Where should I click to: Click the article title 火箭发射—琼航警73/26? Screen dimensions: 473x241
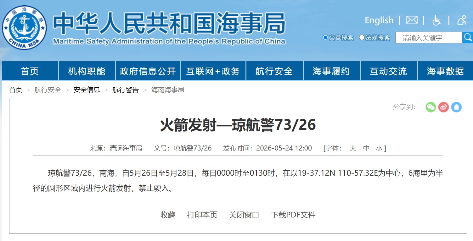[x=238, y=125]
